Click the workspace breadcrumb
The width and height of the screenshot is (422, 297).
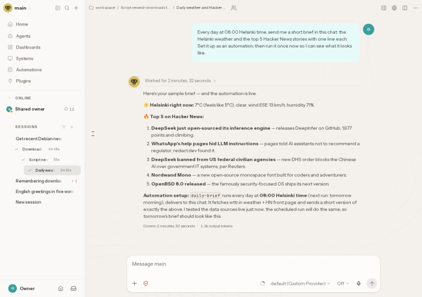point(105,7)
